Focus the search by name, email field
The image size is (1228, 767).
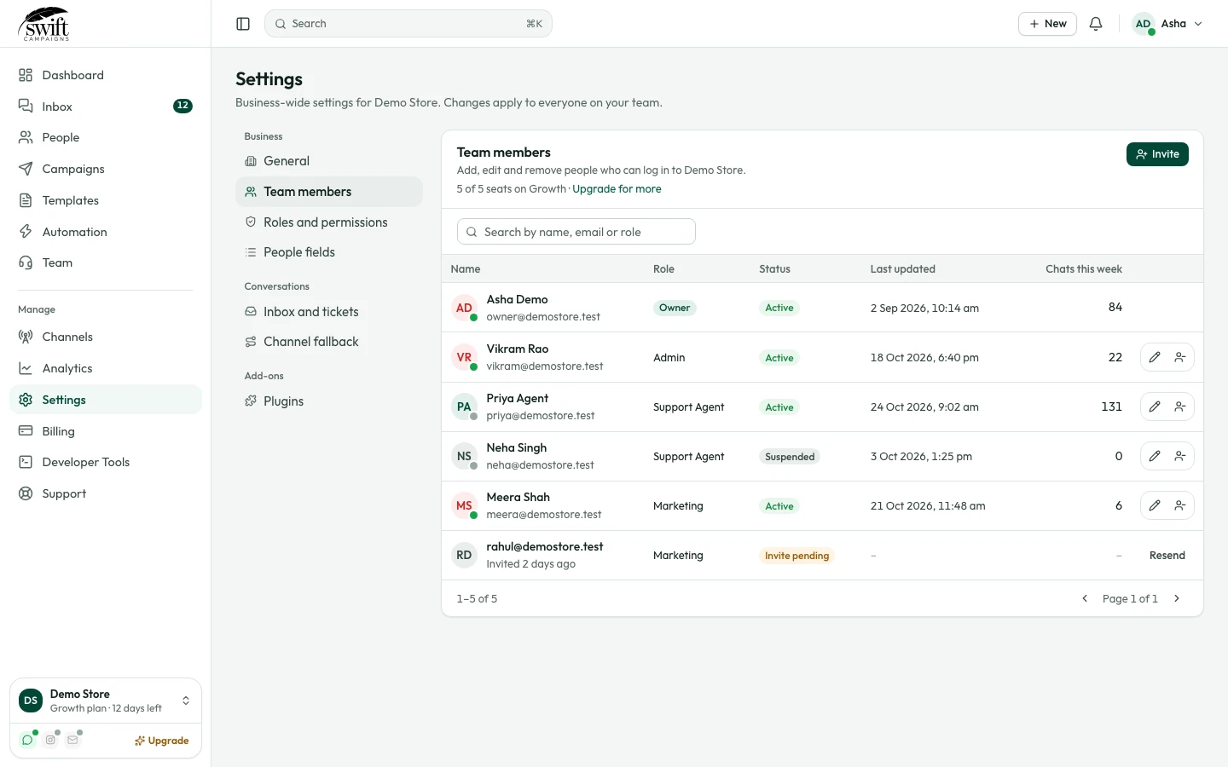tap(576, 232)
